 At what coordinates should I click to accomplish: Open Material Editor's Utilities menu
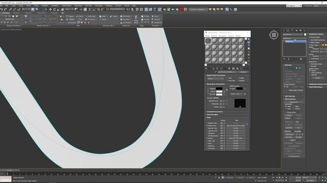(x=238, y=36)
